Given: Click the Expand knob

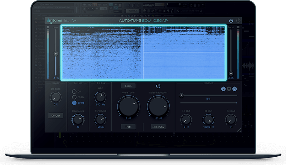Looking at the screenshot, I should [231, 120].
